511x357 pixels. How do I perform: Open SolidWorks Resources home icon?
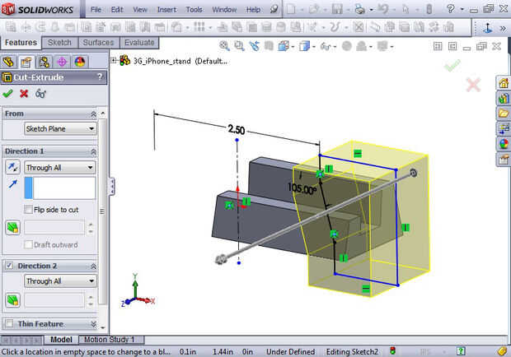504,83
